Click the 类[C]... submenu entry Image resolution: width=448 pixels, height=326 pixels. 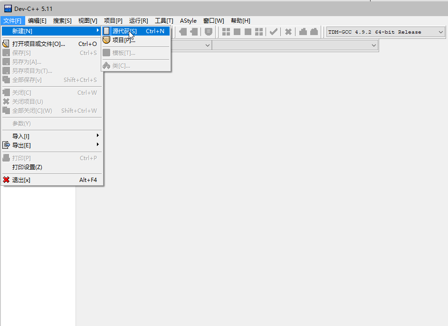point(136,65)
